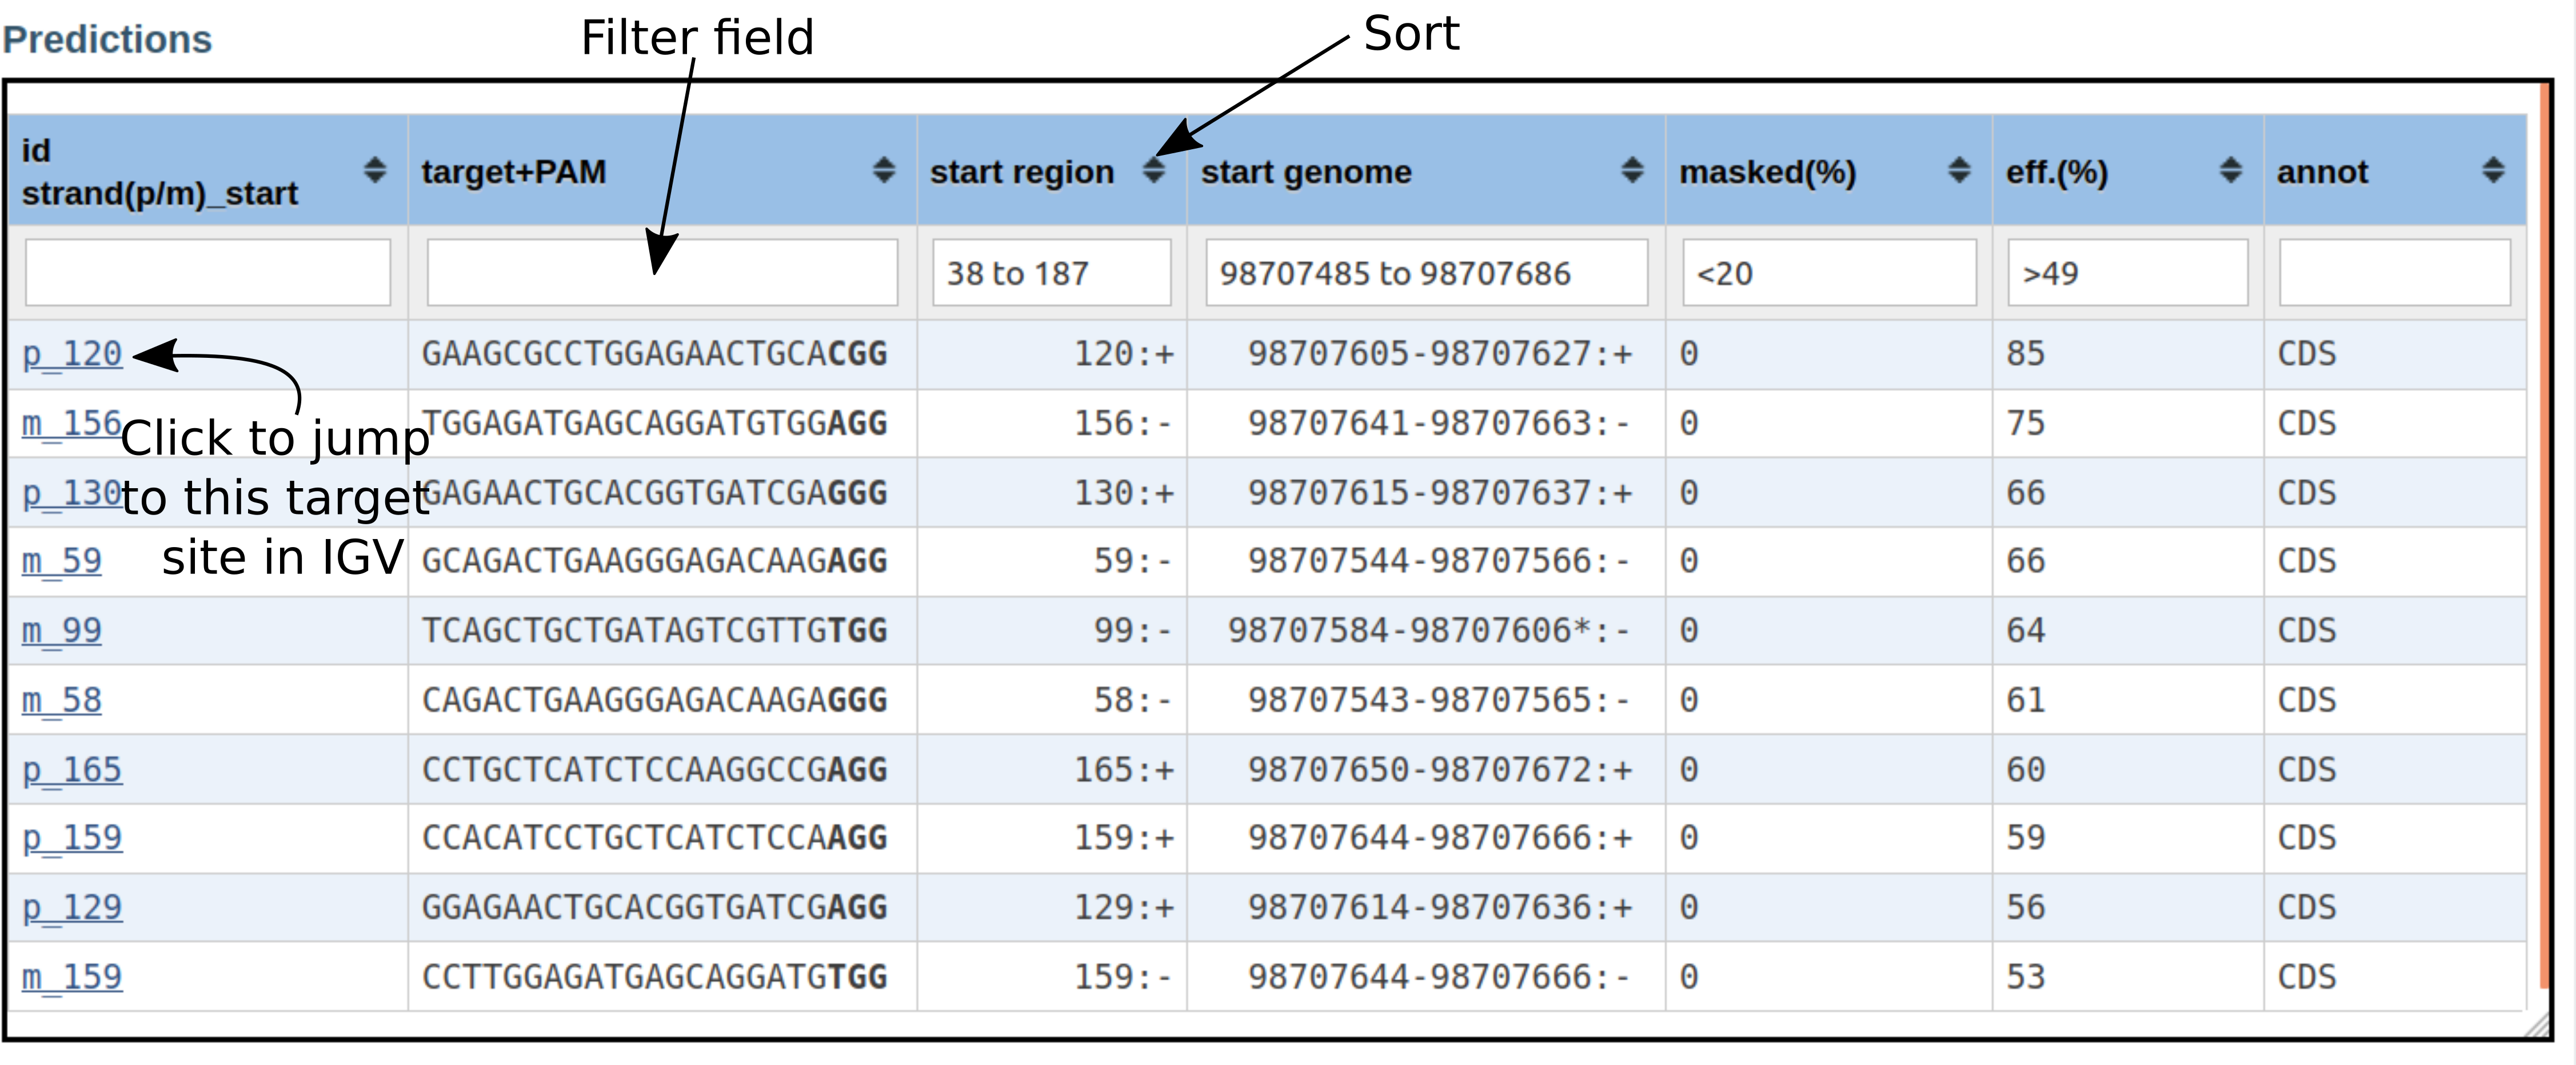Open the p_165 target link
The image size is (2576, 1065).
pyautogui.click(x=72, y=770)
